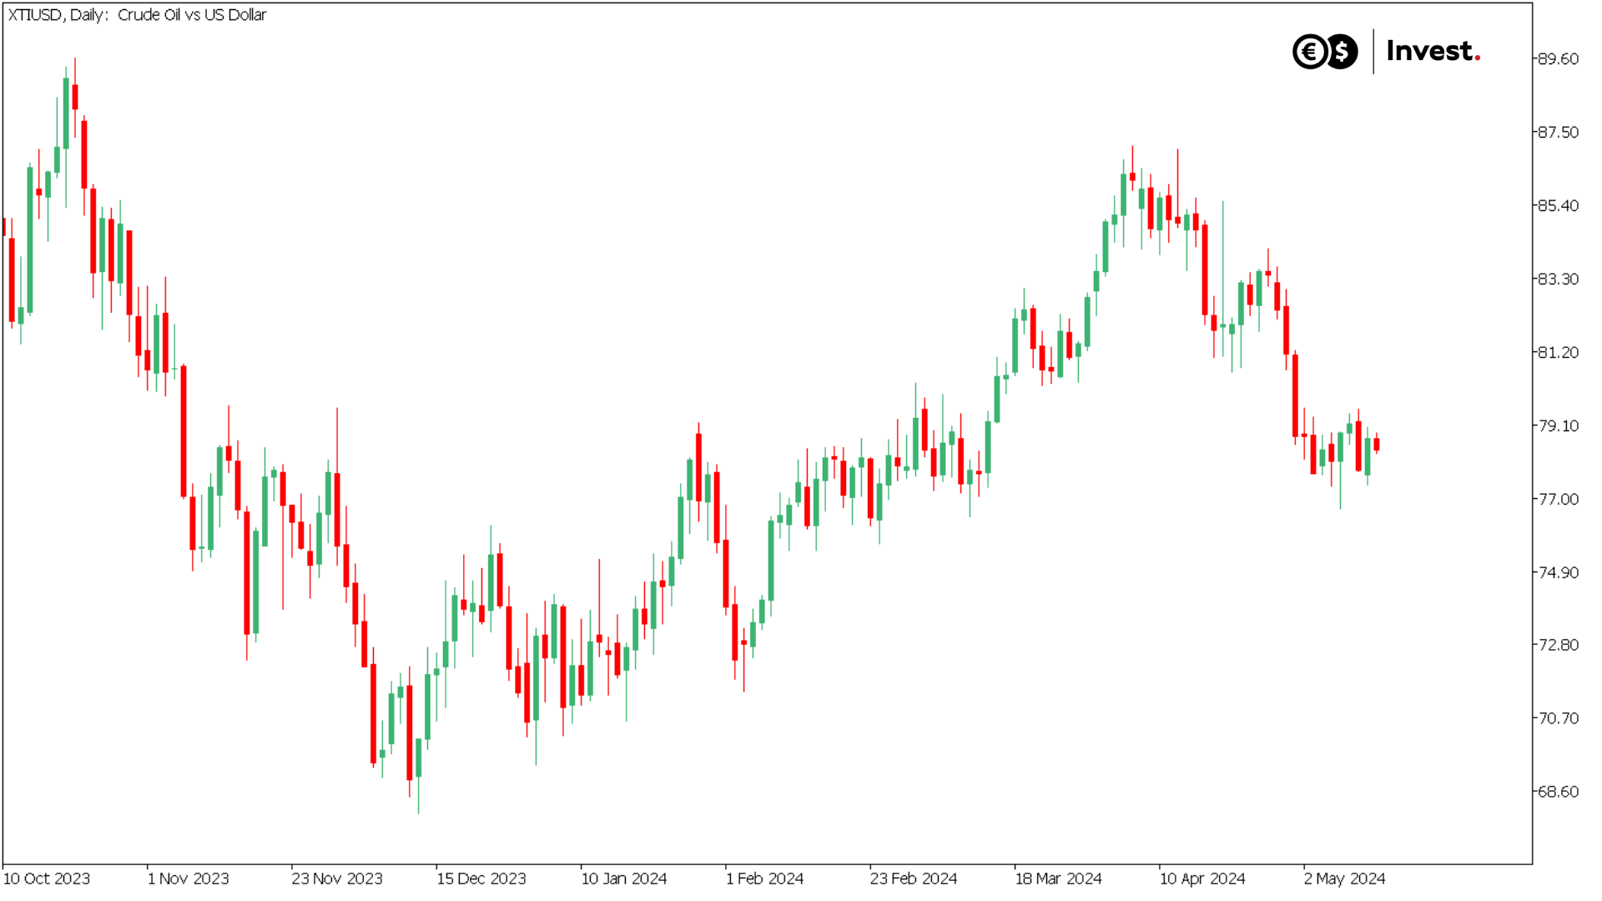Click the '10 Apr 2024' date label
This screenshot has height=901, width=1602.
click(x=1202, y=879)
